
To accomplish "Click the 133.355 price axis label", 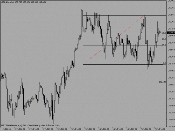I will 171,92.
